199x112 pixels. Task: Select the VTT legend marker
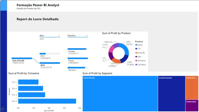click(136, 49)
